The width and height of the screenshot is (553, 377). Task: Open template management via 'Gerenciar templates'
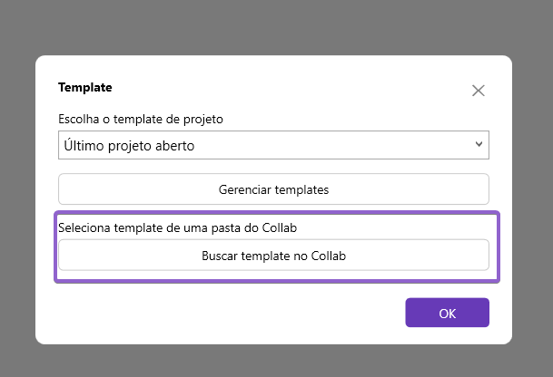pyautogui.click(x=273, y=189)
